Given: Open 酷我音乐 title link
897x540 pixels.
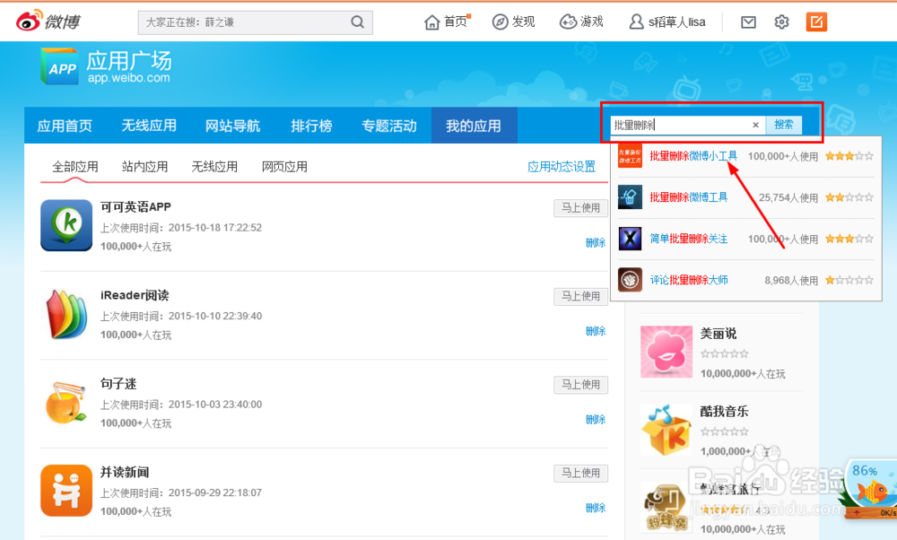Looking at the screenshot, I should point(724,412).
